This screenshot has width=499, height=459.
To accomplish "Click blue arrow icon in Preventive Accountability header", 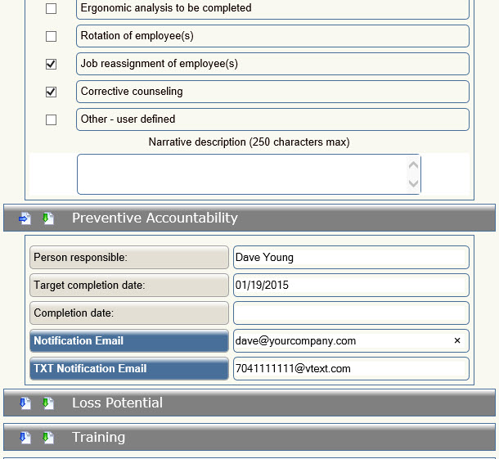I will pos(25,218).
